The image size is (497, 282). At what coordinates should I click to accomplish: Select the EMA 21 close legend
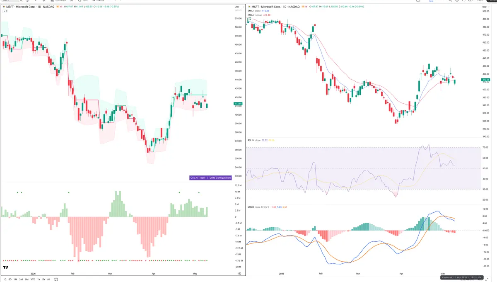tap(255, 15)
